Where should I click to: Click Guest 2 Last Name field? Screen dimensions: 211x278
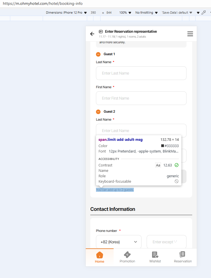pos(141,130)
